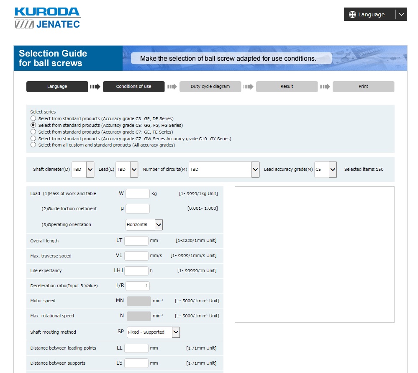Switch to the Duty cycle diagram step
The width and height of the screenshot is (418, 373).
210,86
